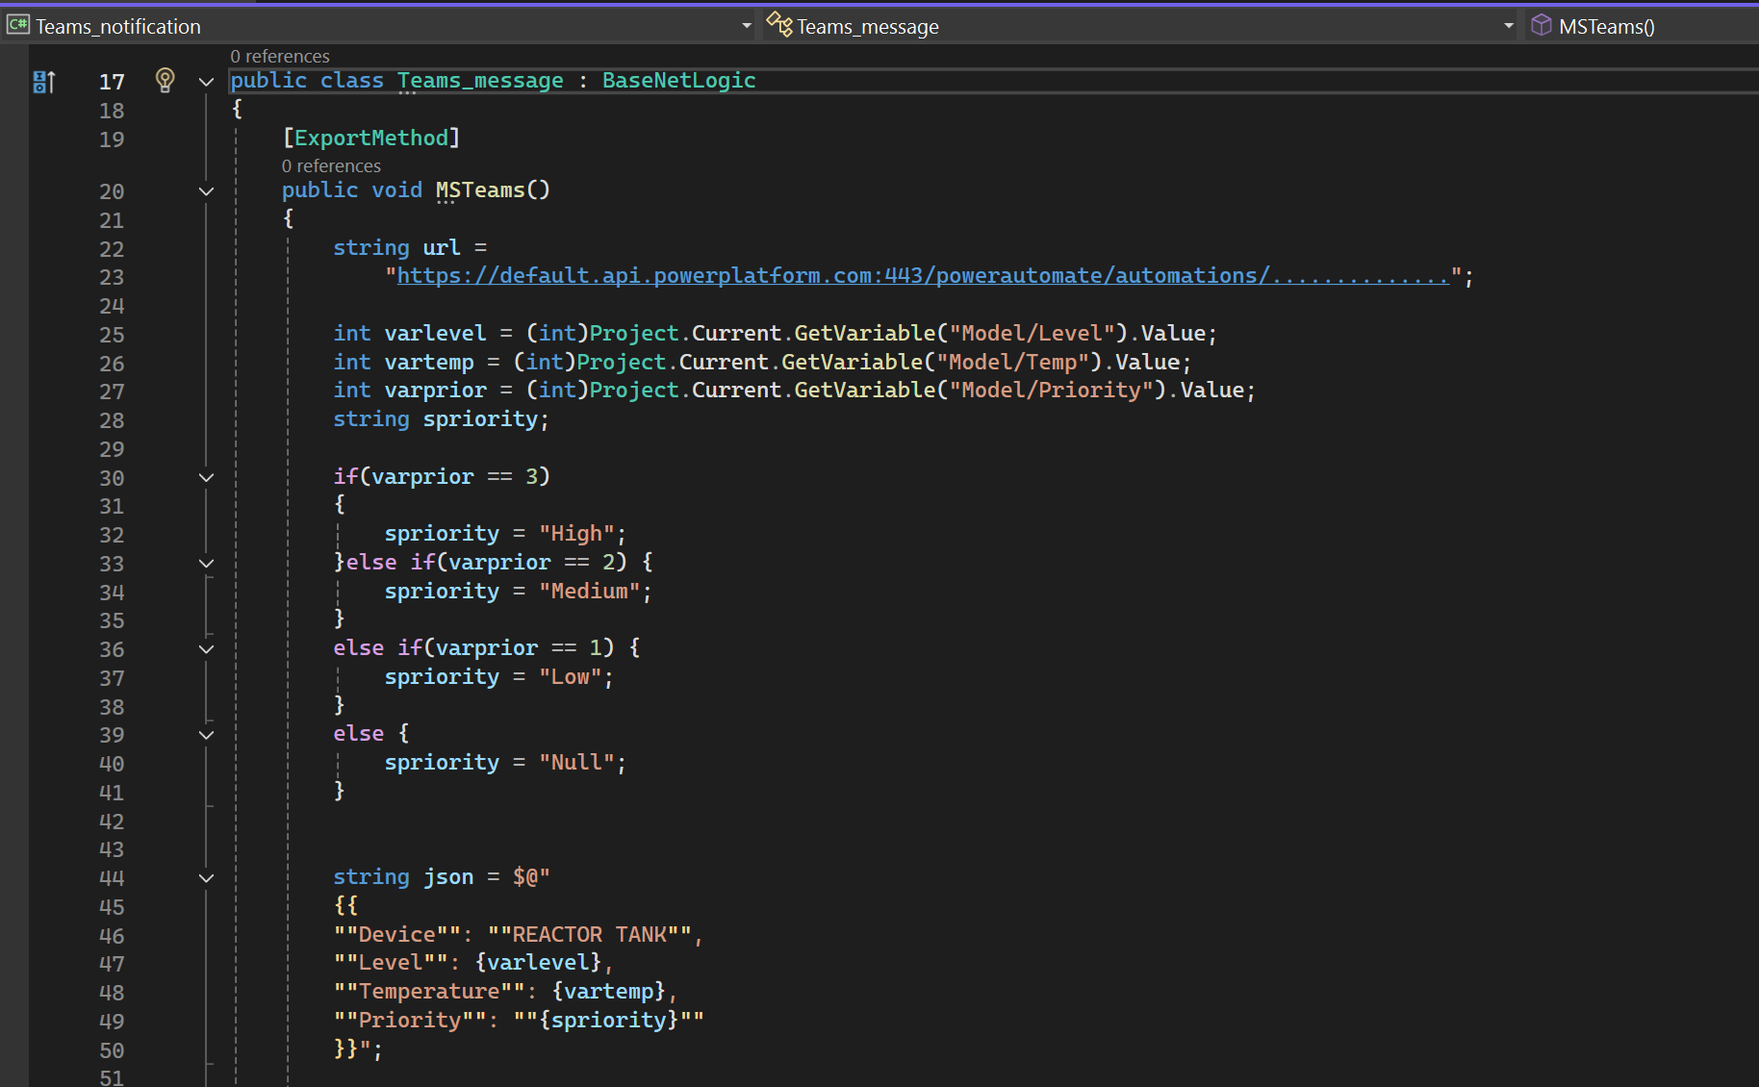This screenshot has width=1759, height=1087.
Task: Click the lightbulb quick actions icon
Action: (165, 80)
